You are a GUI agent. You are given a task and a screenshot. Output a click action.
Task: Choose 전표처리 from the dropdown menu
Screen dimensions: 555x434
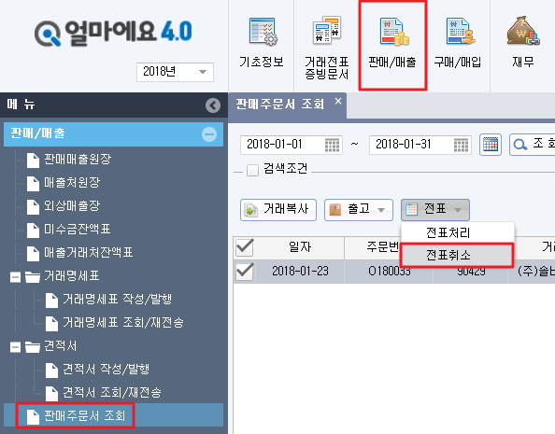pos(448,232)
